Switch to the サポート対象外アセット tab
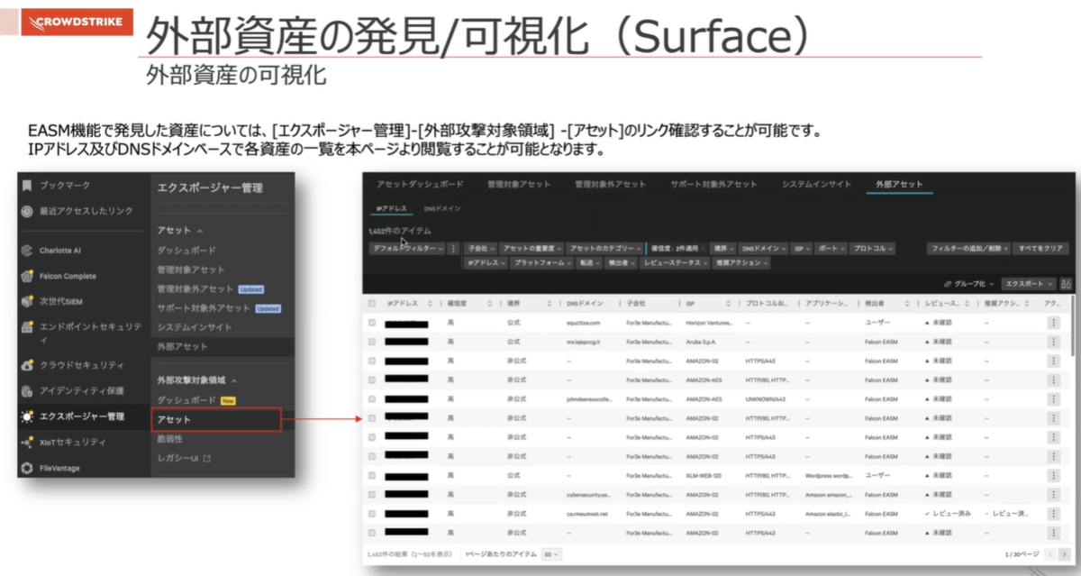Screen dimensions: 1081x576 point(713,184)
